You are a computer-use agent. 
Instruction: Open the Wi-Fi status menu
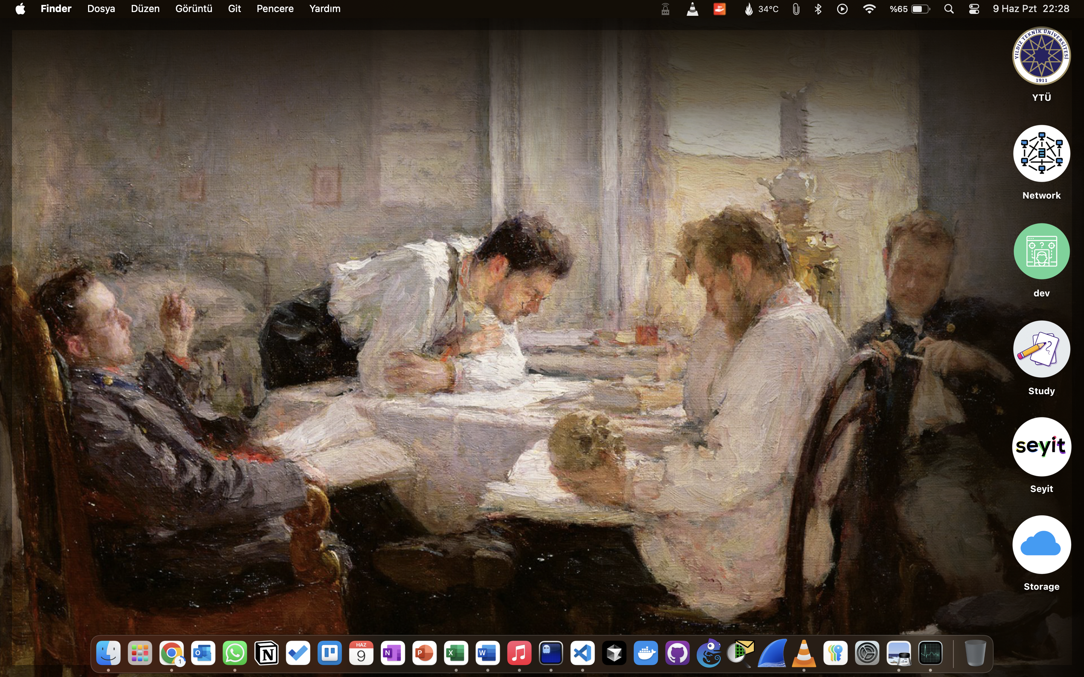[869, 9]
